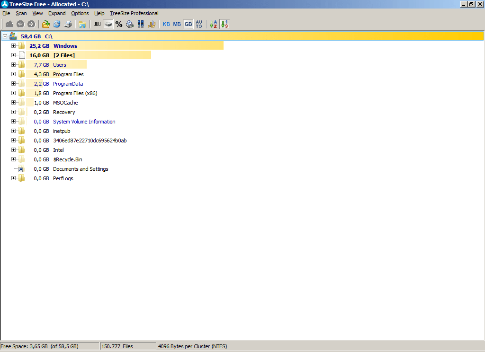Select 'Documents and Settings' row label
485x352 pixels.
[x=81, y=169]
